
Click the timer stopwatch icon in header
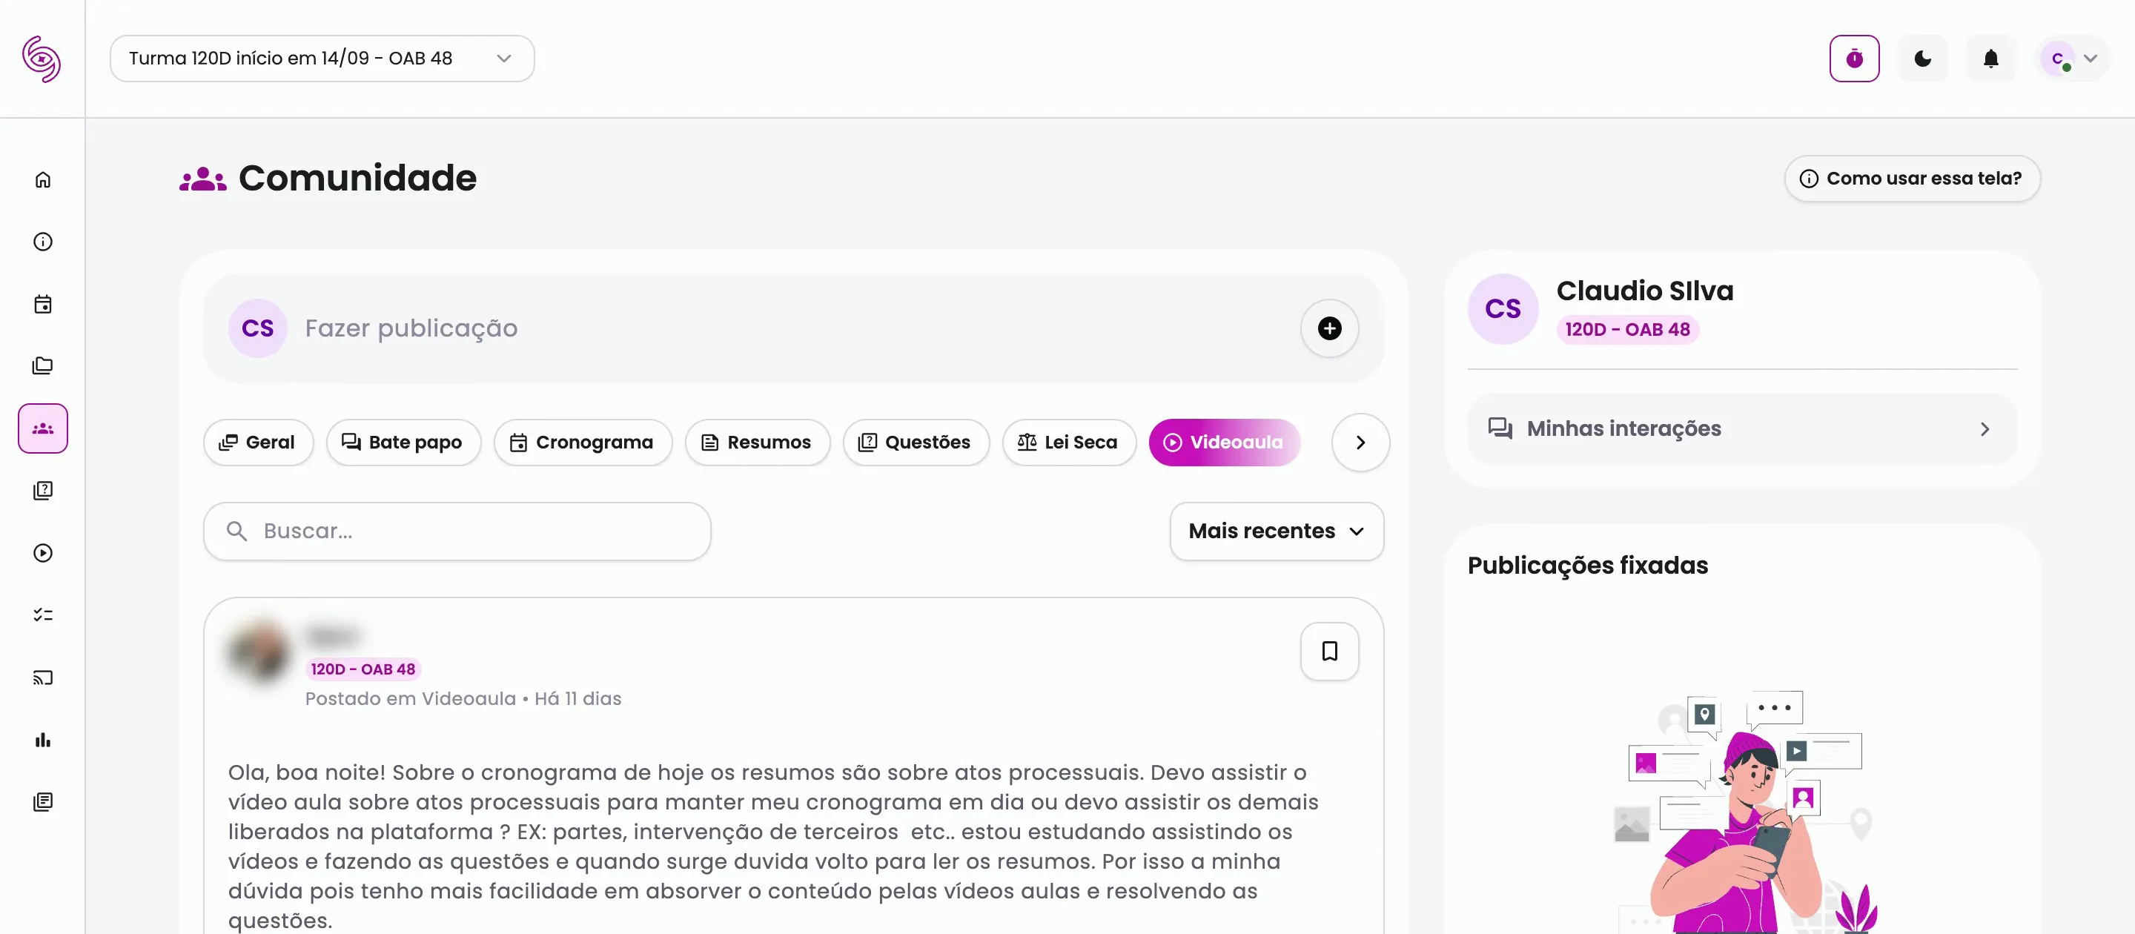tap(1855, 58)
